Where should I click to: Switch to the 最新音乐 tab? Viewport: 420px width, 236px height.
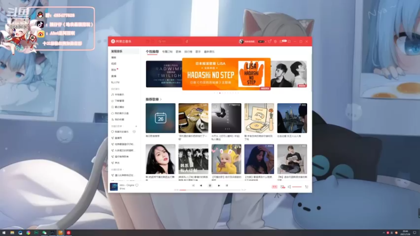209,51
